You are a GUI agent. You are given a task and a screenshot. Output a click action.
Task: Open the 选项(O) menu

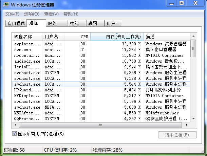(32, 14)
